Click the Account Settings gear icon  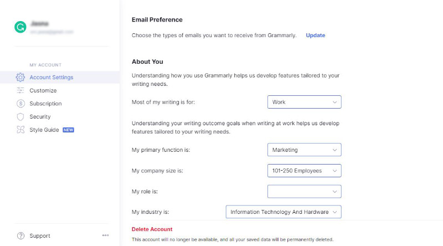point(20,77)
